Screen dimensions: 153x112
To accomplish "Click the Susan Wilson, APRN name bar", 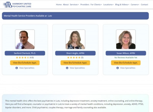I will [x=126, y=53].
